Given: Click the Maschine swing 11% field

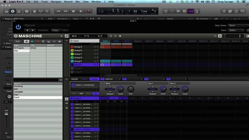Looking at the screenshot, I should 86,36.
